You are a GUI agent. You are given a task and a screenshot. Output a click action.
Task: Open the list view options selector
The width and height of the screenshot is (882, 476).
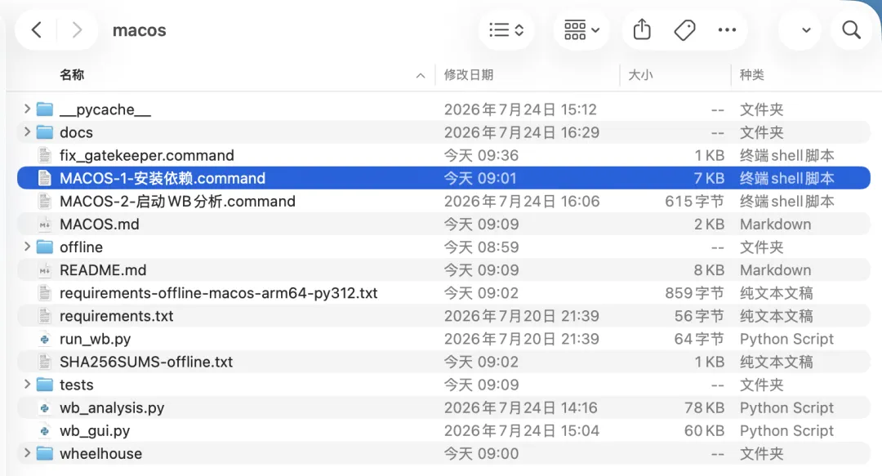pyautogui.click(x=506, y=30)
